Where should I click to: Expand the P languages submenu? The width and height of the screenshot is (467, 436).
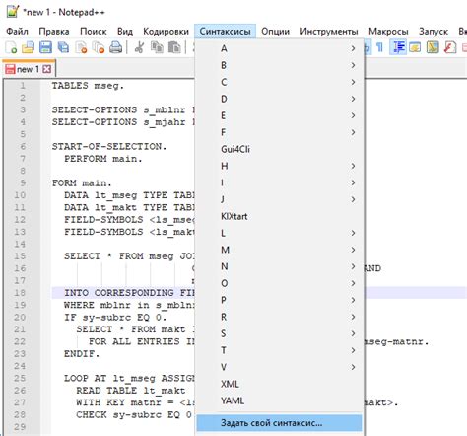tap(279, 300)
